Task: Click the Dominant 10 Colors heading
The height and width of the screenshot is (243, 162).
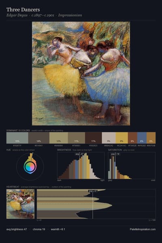Action: (x=18, y=130)
